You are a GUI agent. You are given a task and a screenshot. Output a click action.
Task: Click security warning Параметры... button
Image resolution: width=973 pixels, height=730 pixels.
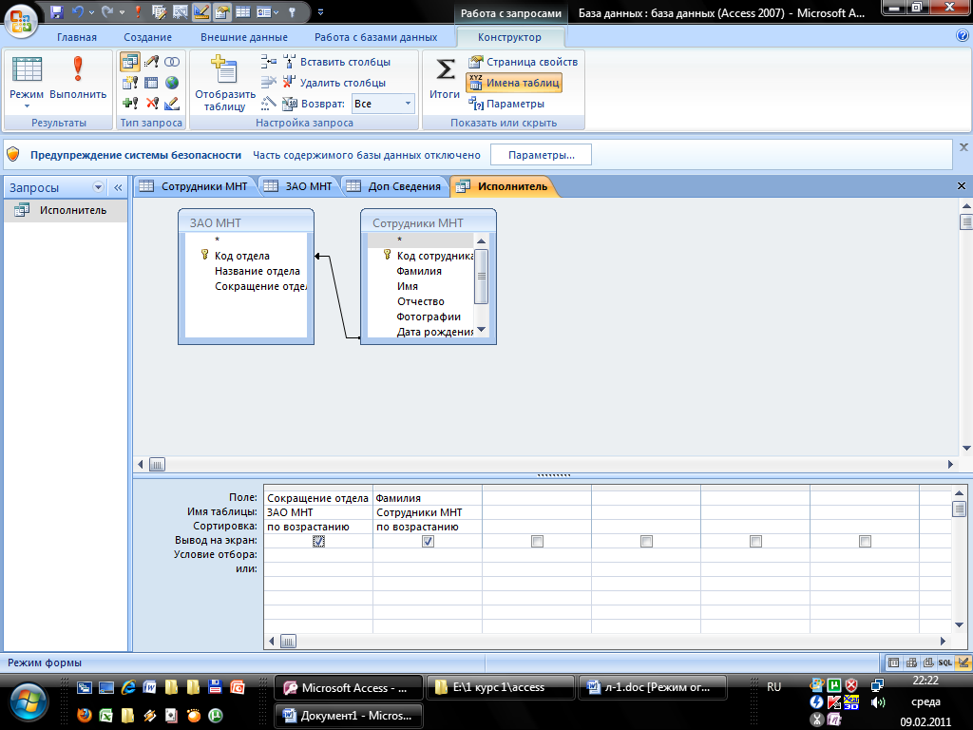(x=541, y=155)
